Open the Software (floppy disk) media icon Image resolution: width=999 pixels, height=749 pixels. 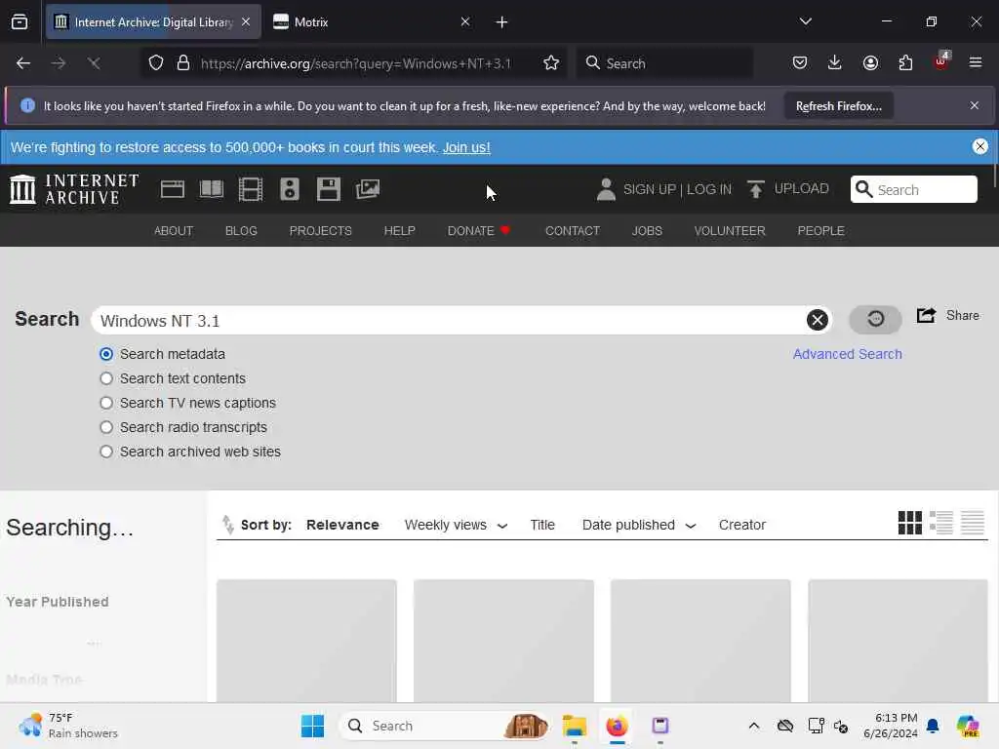pos(329,189)
